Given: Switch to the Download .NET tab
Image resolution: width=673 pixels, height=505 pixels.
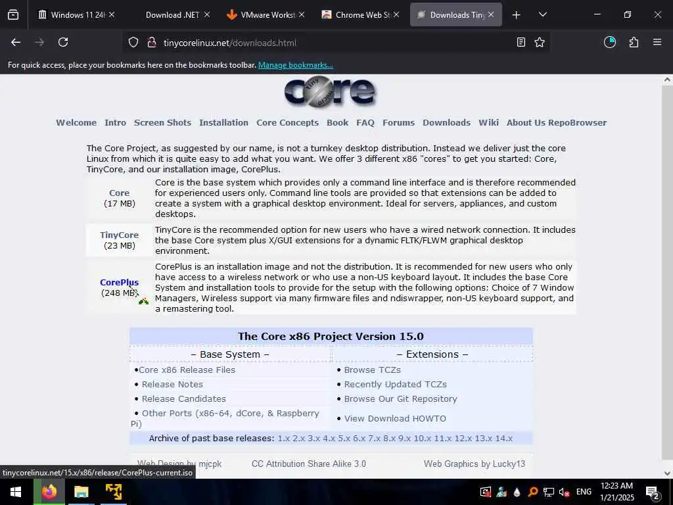Looking at the screenshot, I should coord(172,14).
